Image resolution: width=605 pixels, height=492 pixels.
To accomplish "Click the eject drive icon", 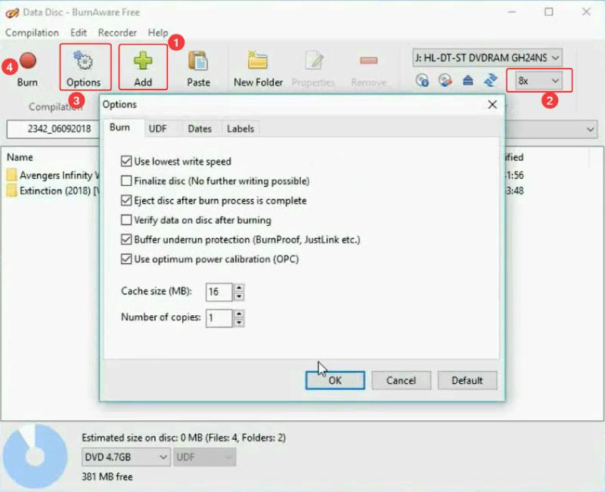I will [x=468, y=80].
